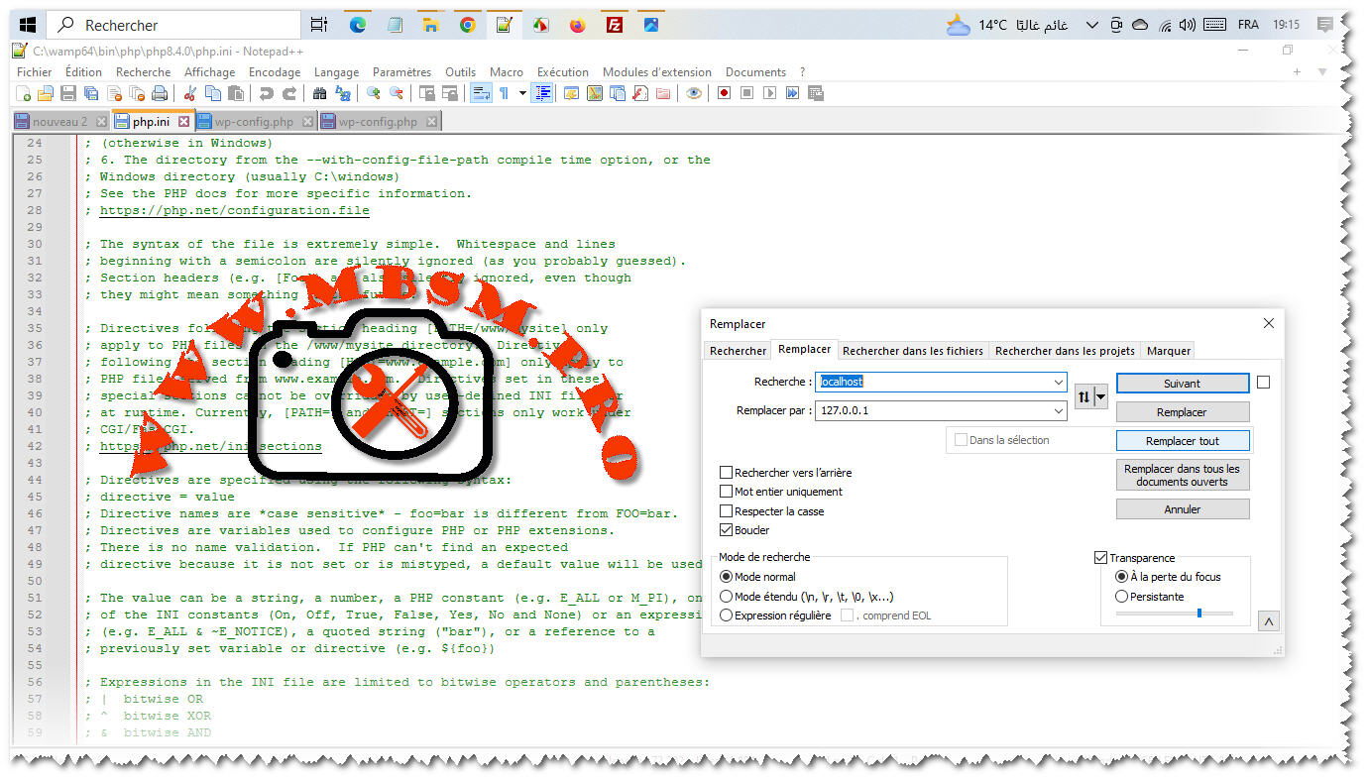Screen dimensions: 1369x782
Task: Expand the Recherche field dropdown arrow
Action: 1059,383
